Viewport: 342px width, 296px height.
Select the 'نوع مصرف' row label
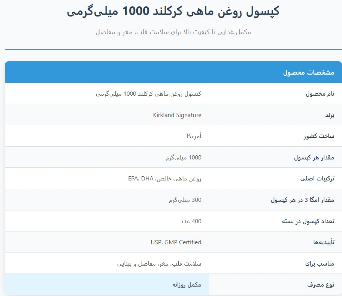click(321, 285)
